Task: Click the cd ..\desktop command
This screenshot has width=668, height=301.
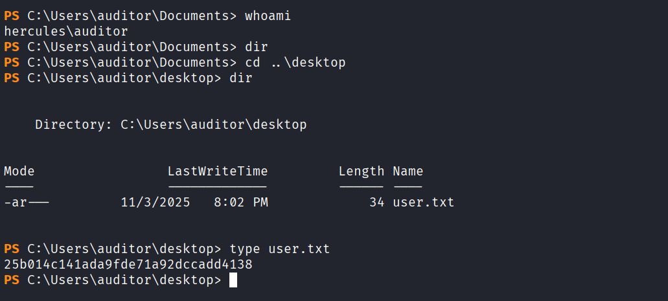Action: click(295, 62)
